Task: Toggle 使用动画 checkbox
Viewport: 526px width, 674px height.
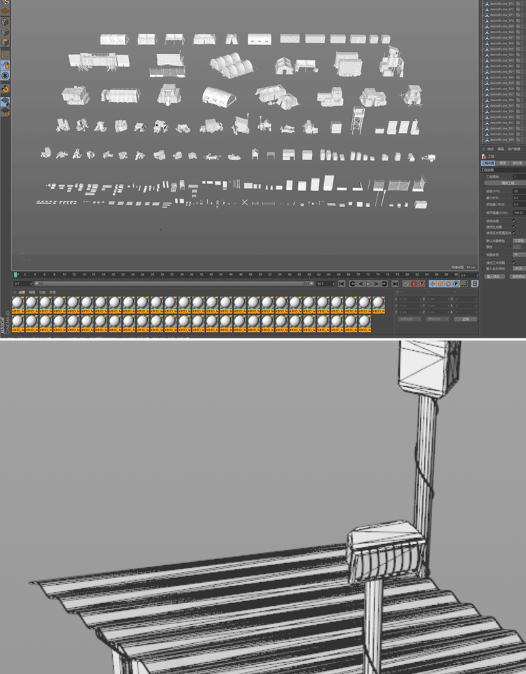Action: pos(514,221)
